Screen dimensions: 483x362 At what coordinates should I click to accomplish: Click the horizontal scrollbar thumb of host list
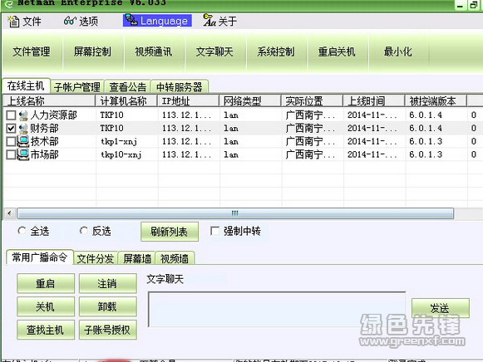tap(235, 213)
